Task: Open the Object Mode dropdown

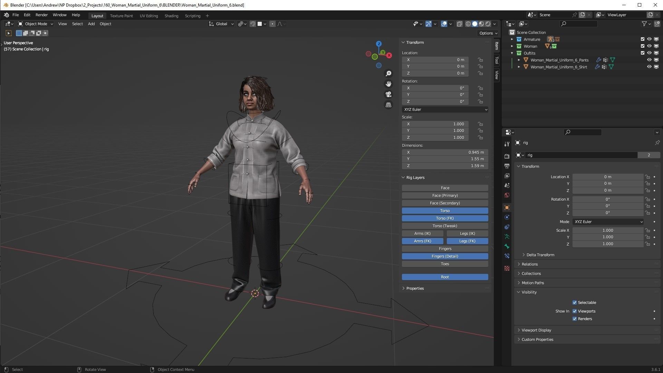Action: coord(36,24)
